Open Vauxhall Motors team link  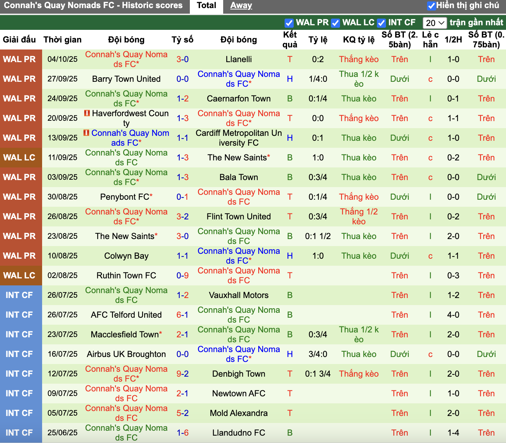click(239, 295)
